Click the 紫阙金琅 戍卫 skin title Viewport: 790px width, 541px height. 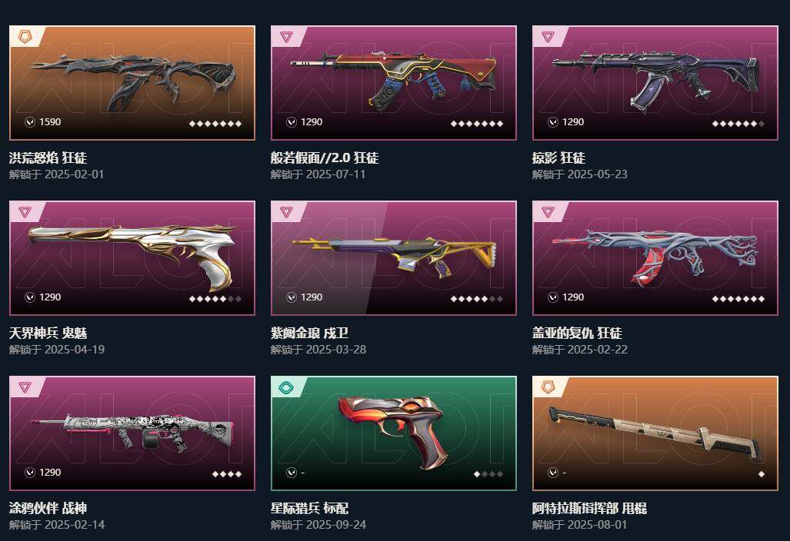point(309,334)
